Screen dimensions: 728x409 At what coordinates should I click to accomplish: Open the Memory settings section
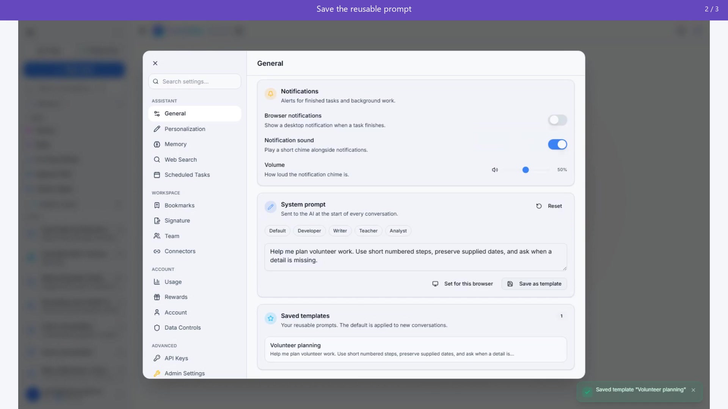click(195, 144)
